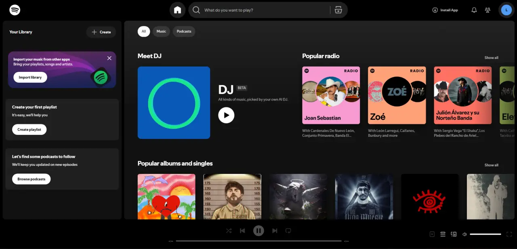Open the Queue icon
The image size is (517, 249).
(x=443, y=234)
